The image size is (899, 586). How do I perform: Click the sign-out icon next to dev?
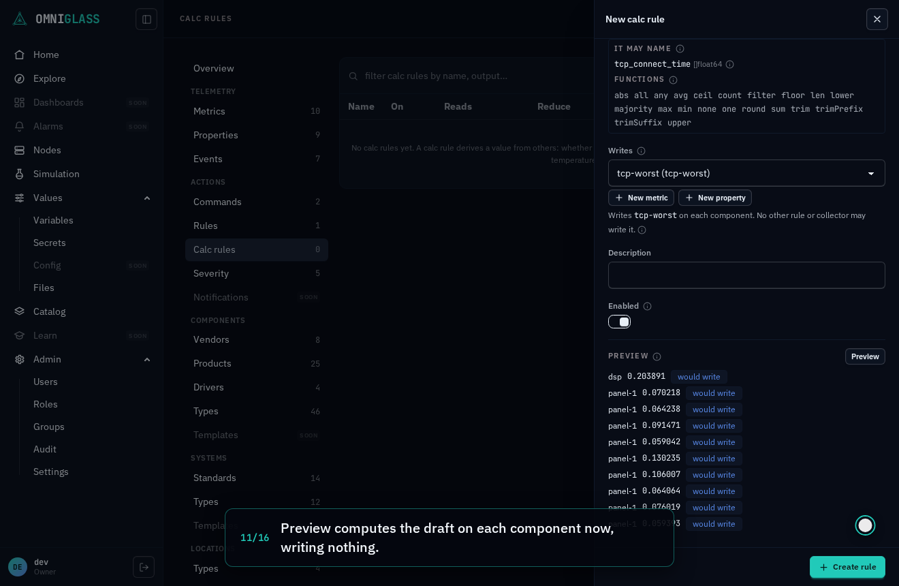144,567
